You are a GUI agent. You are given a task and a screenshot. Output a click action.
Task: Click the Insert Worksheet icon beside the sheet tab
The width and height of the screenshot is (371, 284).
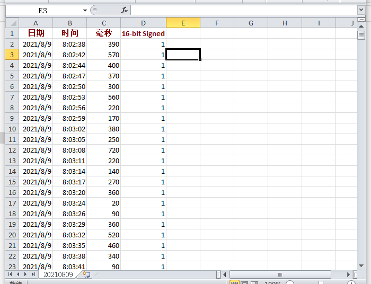86,274
